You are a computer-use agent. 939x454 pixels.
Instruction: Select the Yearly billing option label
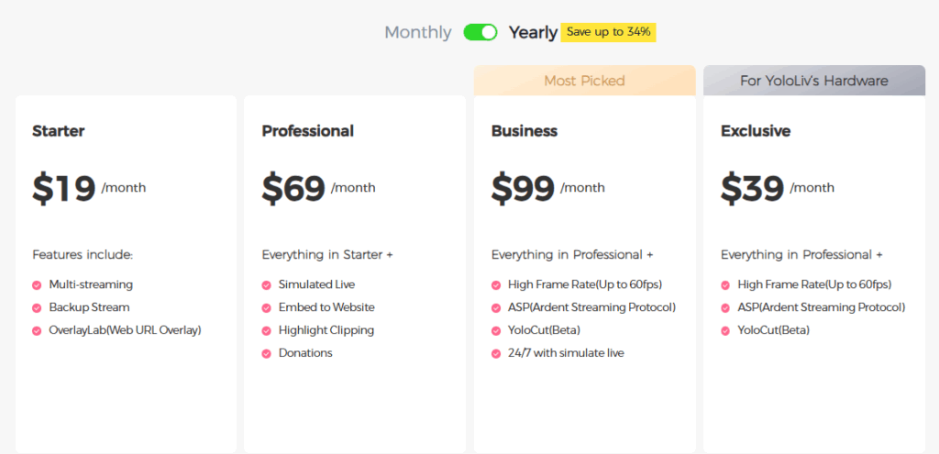click(x=533, y=32)
